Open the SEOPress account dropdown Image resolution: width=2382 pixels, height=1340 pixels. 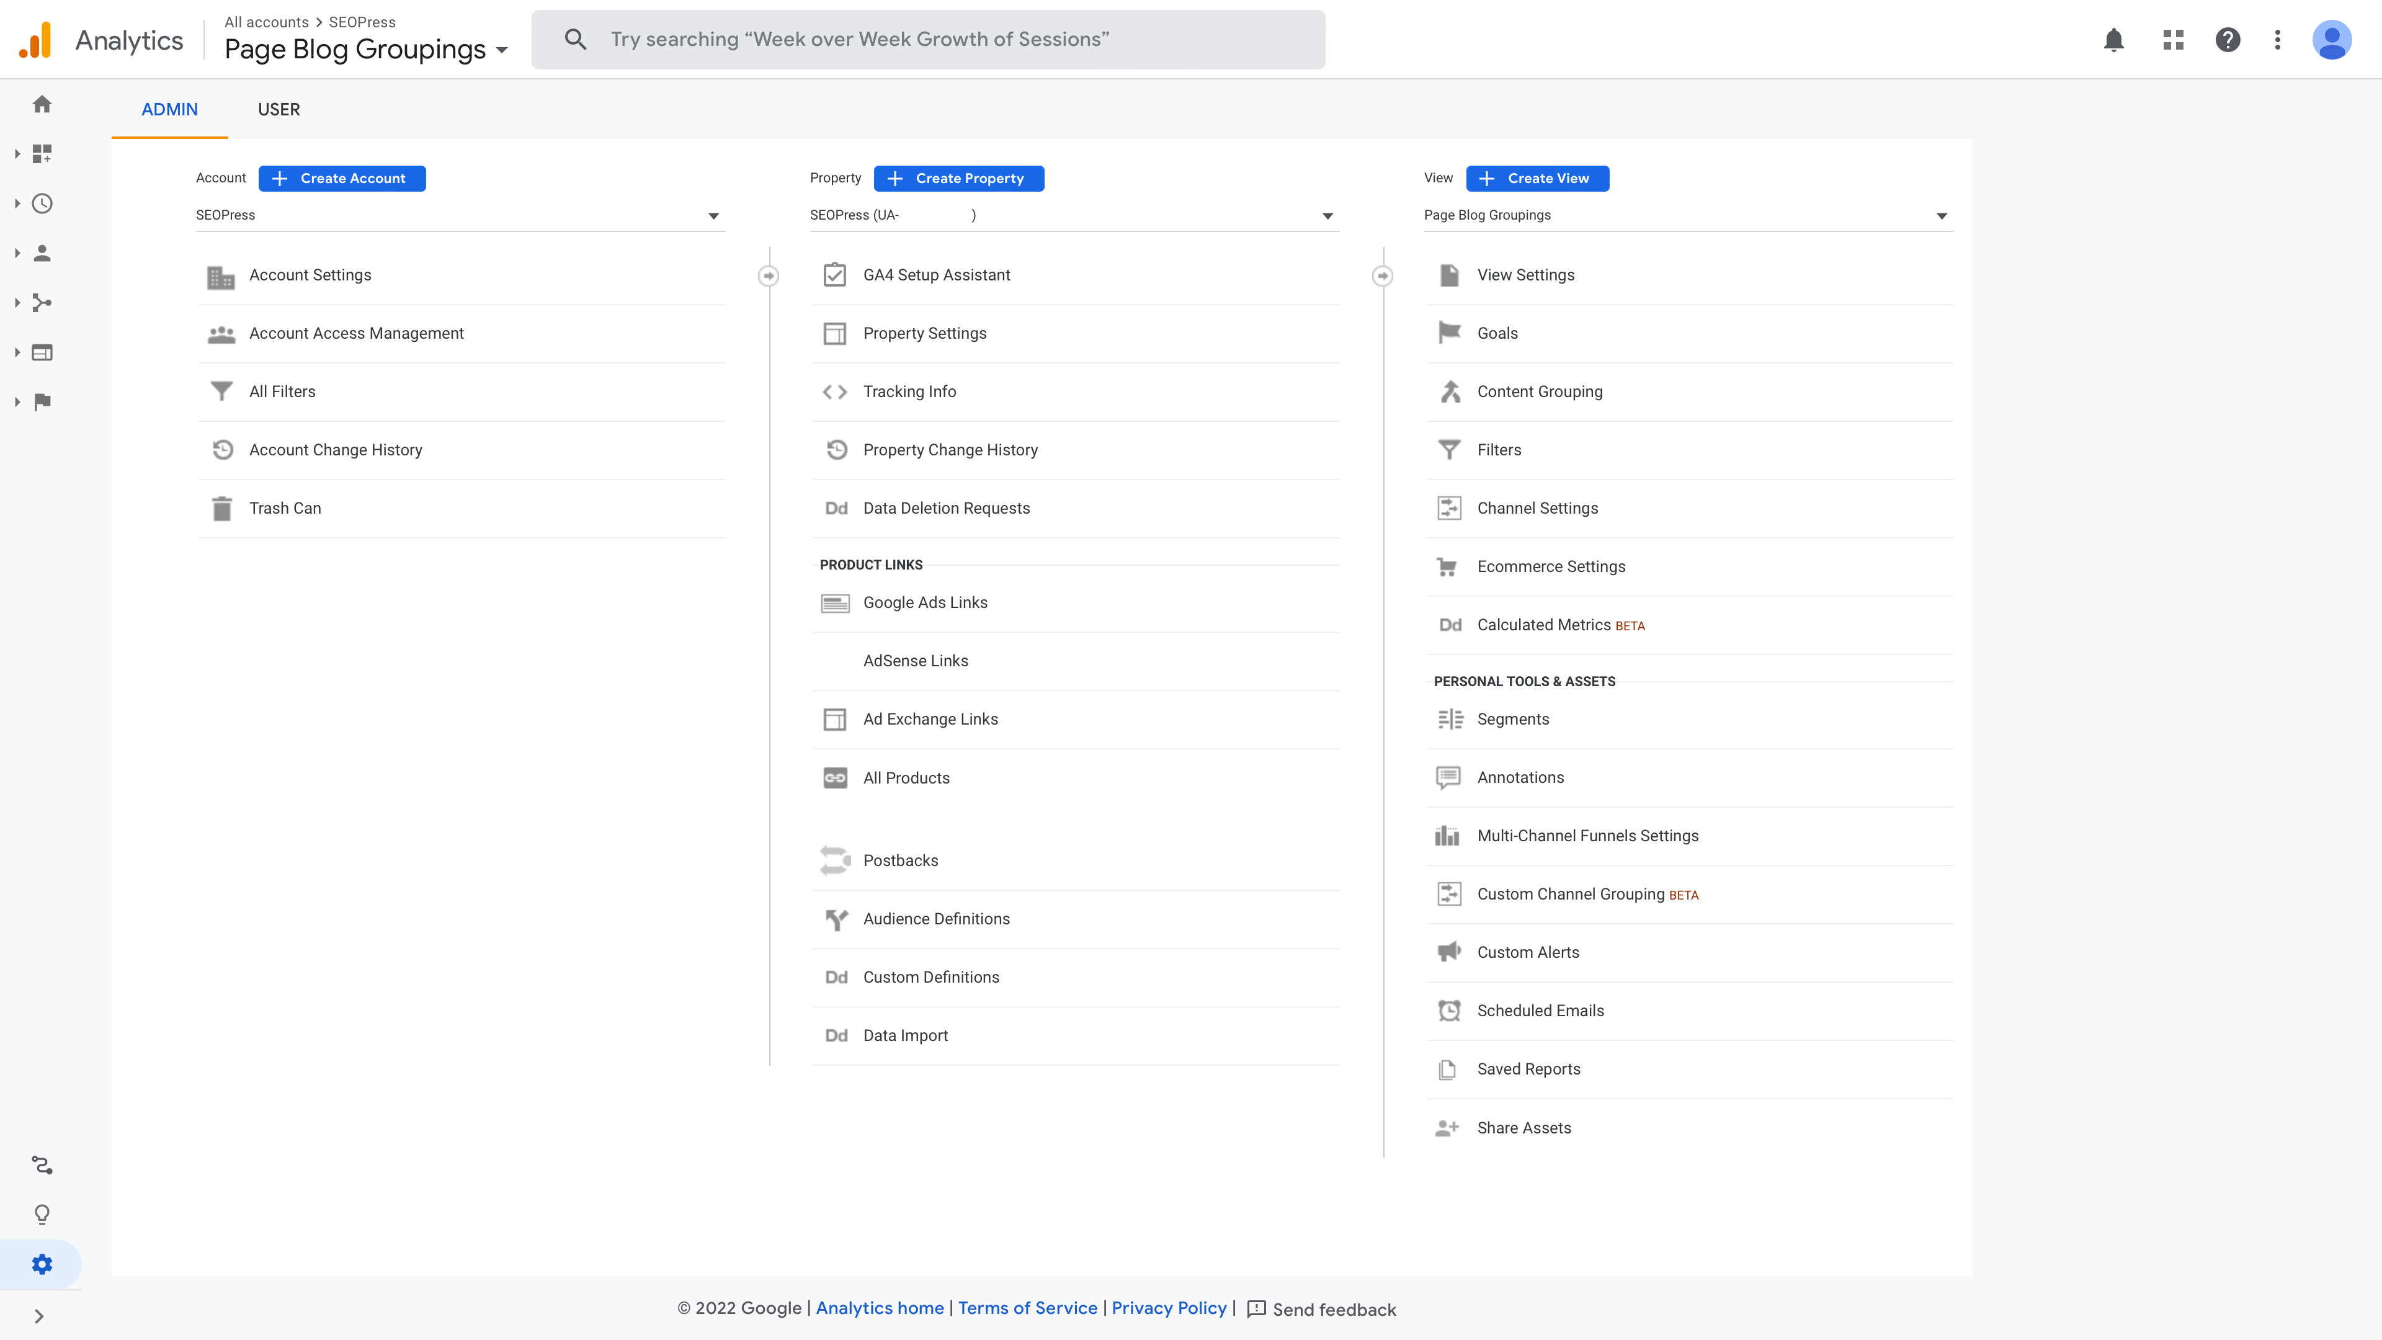pos(460,215)
